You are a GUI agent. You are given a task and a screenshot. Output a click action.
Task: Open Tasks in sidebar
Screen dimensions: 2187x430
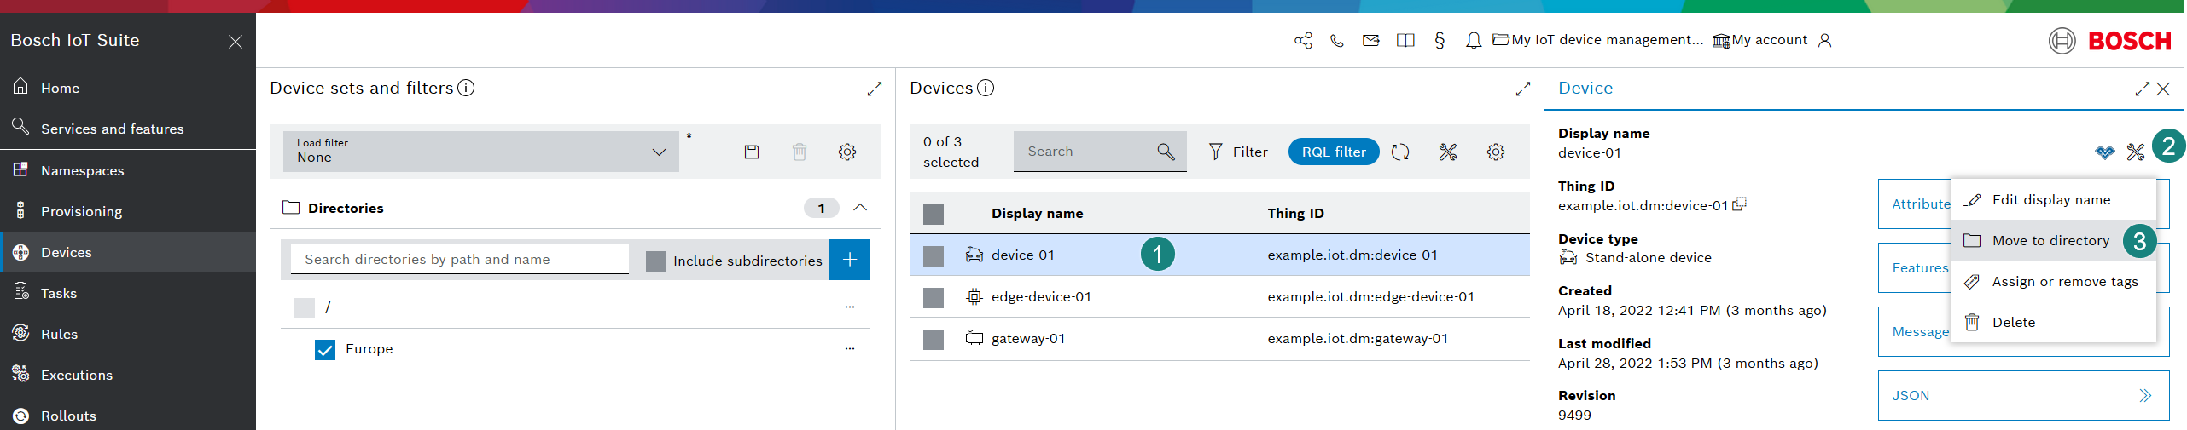click(128, 293)
